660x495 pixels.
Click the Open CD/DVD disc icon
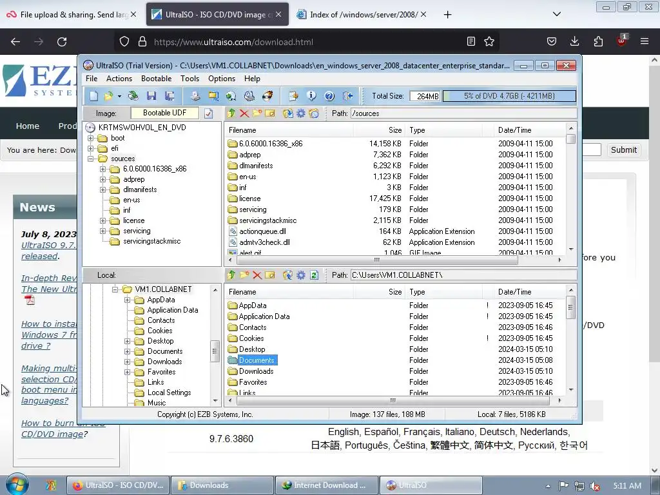[x=133, y=97]
